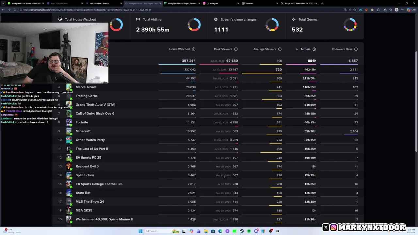Viewport: 418px width, 235px height.
Task: Click the Total Genres puzzle icon
Action: click(x=294, y=19)
